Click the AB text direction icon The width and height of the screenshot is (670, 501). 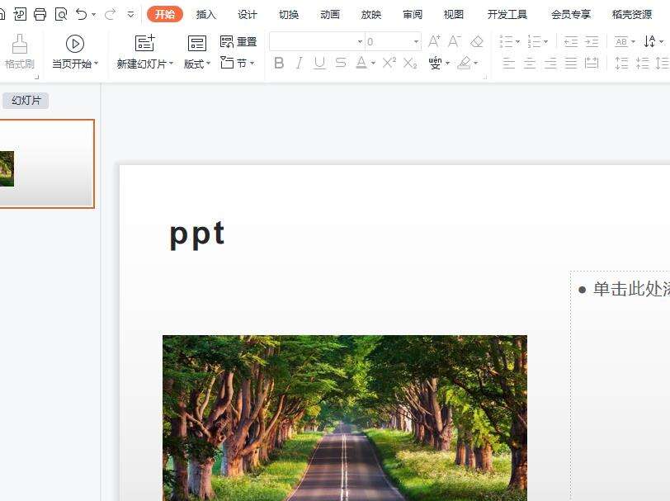click(621, 41)
